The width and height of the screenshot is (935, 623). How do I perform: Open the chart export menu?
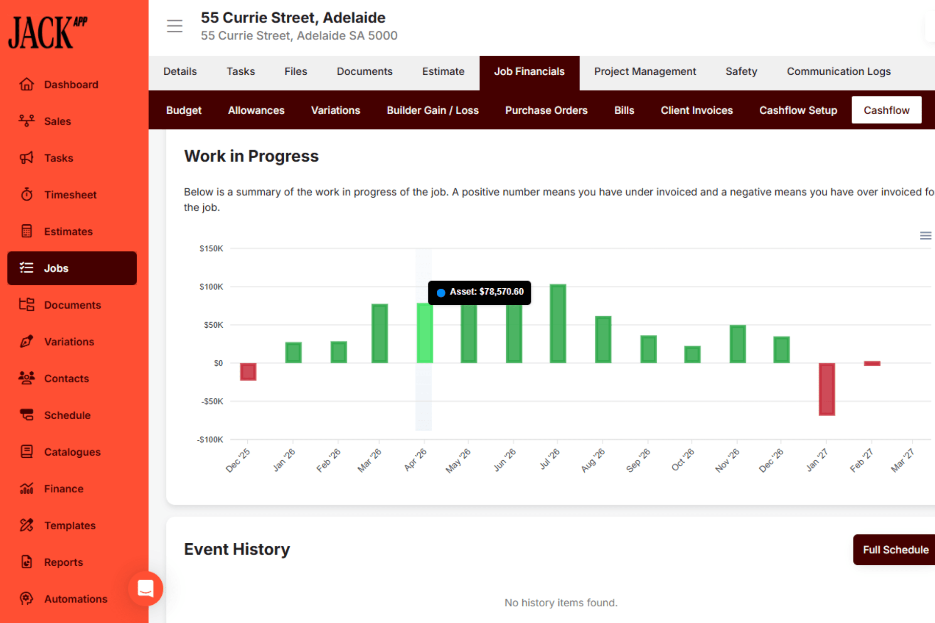925,235
